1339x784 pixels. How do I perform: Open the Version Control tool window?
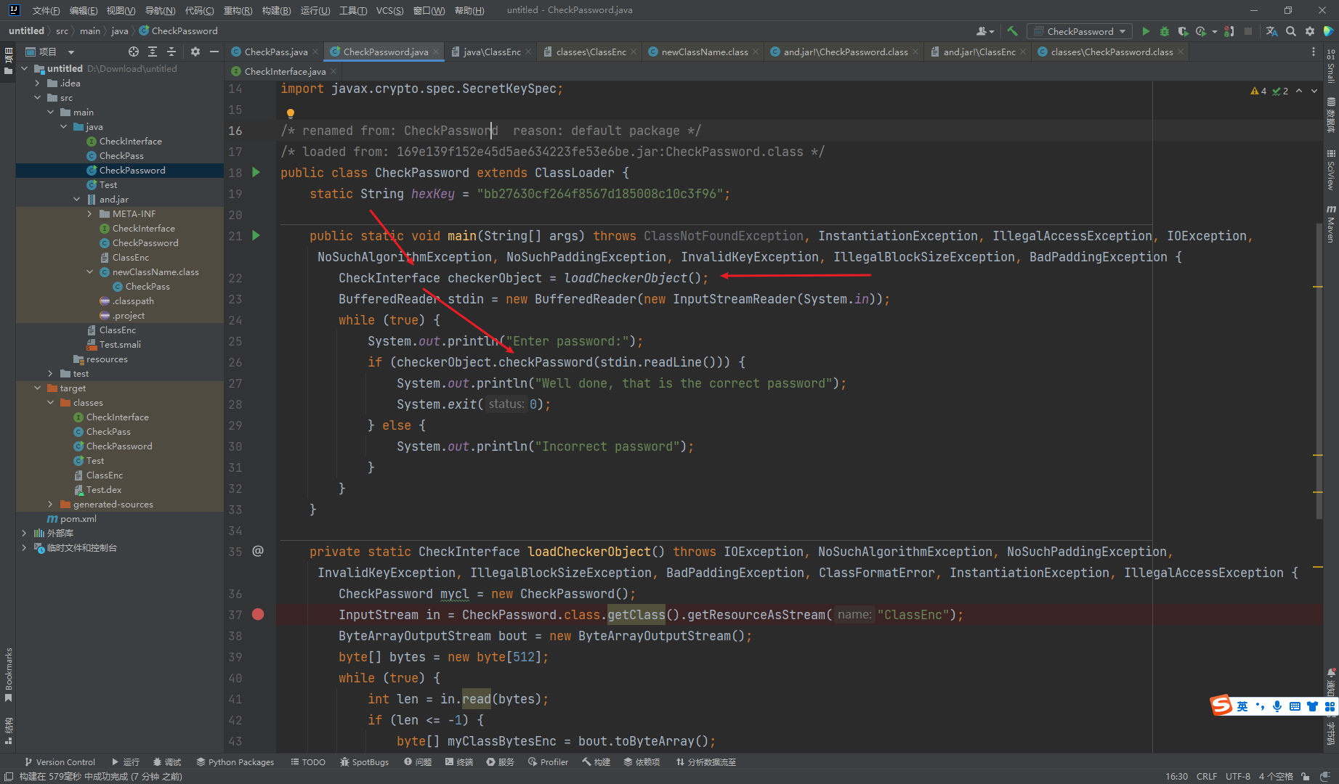tap(60, 762)
